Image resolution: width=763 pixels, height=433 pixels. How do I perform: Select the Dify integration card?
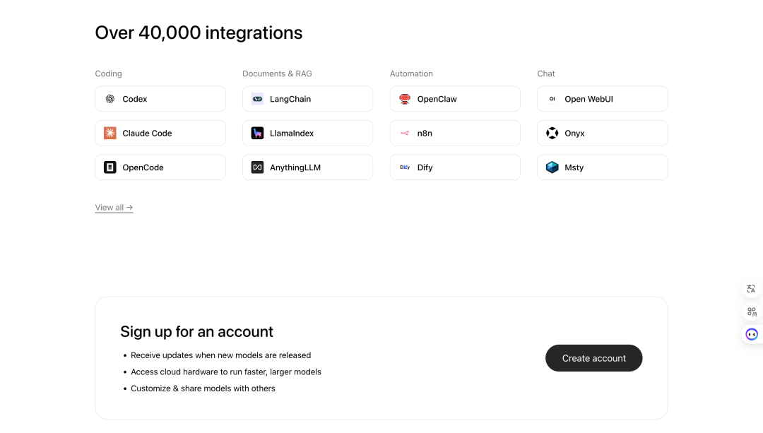tap(456, 167)
